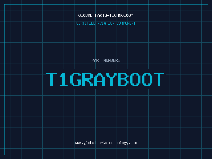
Task: Click the digit 1 in the part number
Action: (x=64, y=79)
